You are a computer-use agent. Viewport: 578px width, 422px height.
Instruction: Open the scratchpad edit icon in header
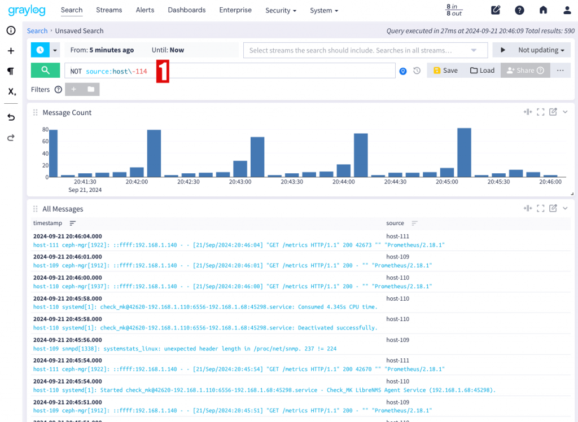click(x=496, y=10)
